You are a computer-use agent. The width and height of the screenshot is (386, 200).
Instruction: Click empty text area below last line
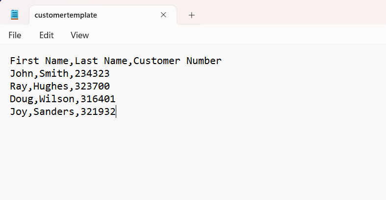click(193, 157)
